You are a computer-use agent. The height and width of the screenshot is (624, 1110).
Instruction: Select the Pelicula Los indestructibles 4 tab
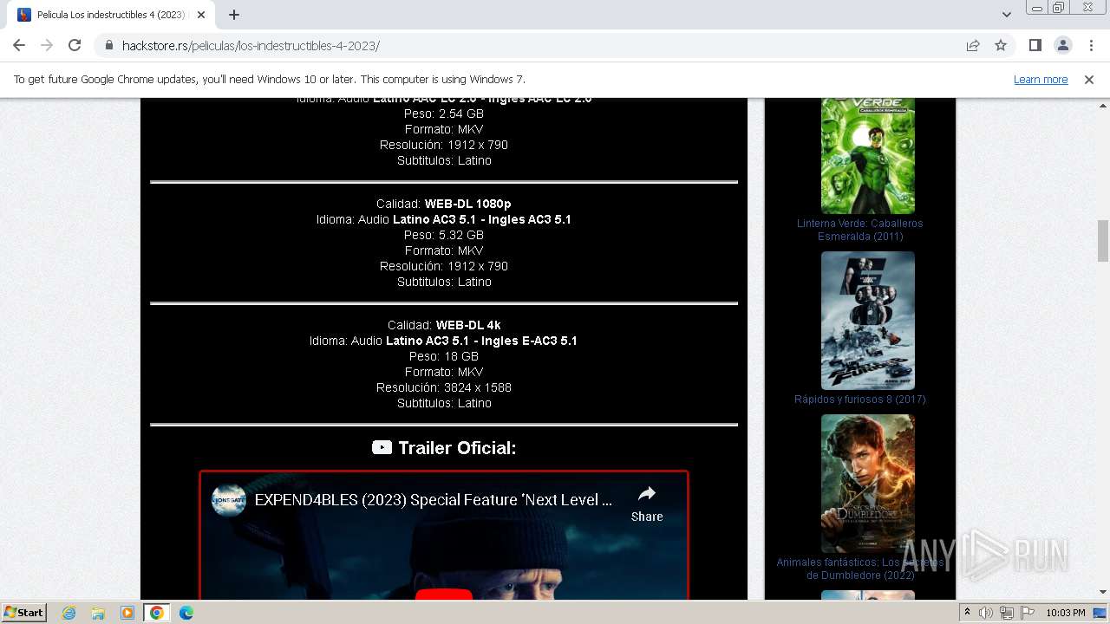111,15
